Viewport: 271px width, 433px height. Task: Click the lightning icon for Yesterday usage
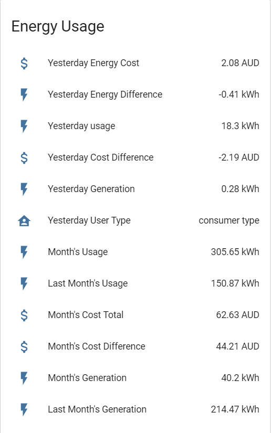tap(24, 126)
